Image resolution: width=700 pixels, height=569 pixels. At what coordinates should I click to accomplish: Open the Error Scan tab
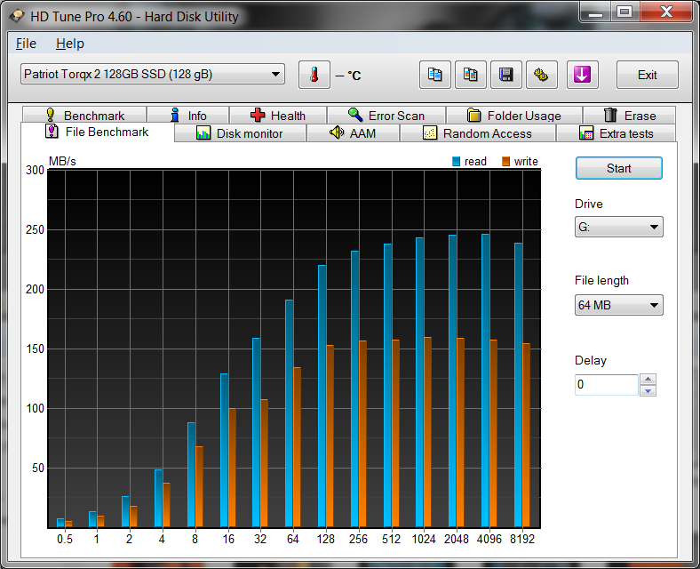click(386, 116)
